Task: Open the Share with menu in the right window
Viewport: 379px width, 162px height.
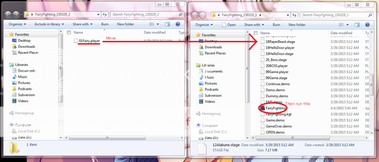Action: pos(253,25)
